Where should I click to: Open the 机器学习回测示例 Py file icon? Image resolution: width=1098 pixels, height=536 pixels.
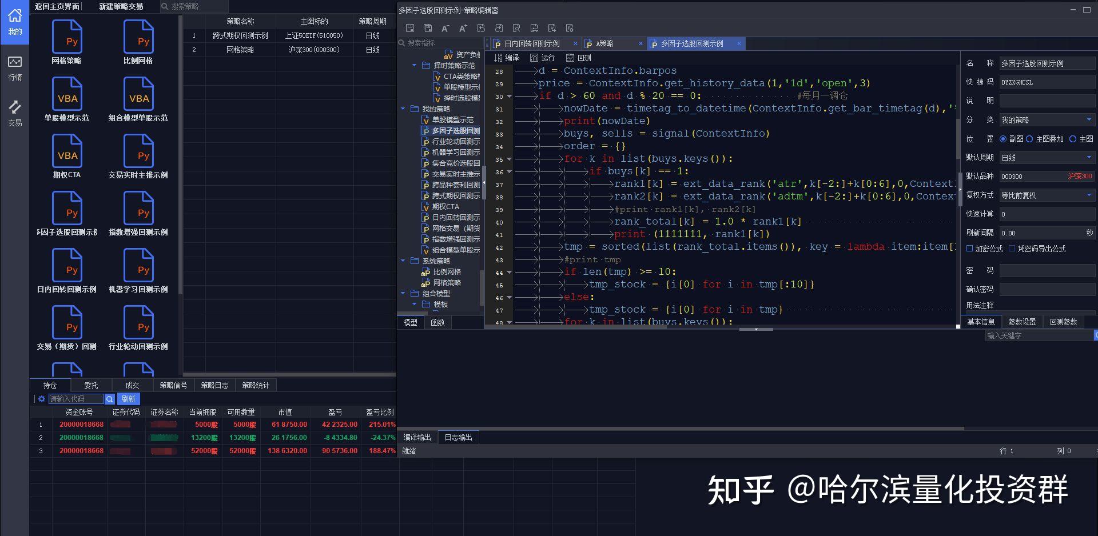[138, 265]
